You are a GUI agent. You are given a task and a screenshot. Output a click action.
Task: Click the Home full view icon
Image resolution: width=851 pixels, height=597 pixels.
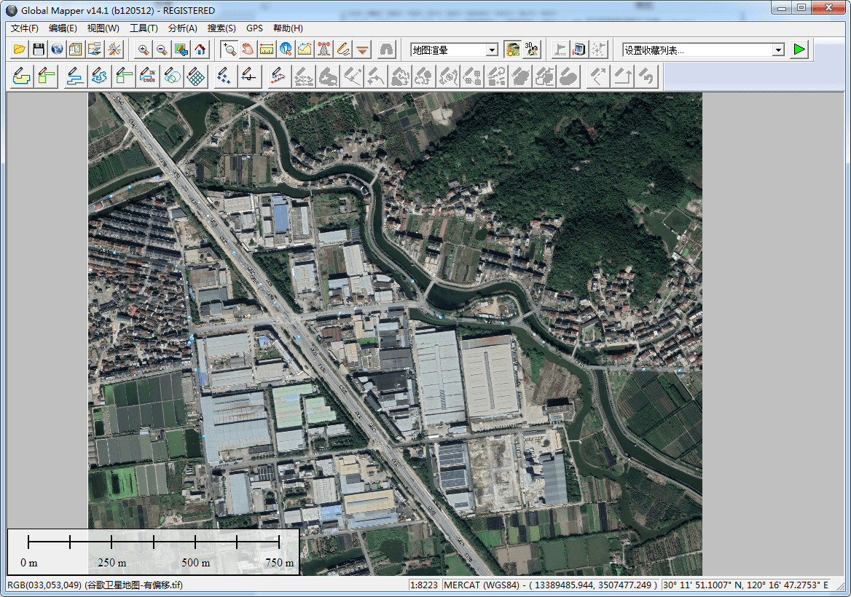[x=200, y=50]
